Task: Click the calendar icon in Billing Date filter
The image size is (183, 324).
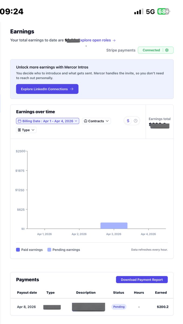Action: point(20,121)
